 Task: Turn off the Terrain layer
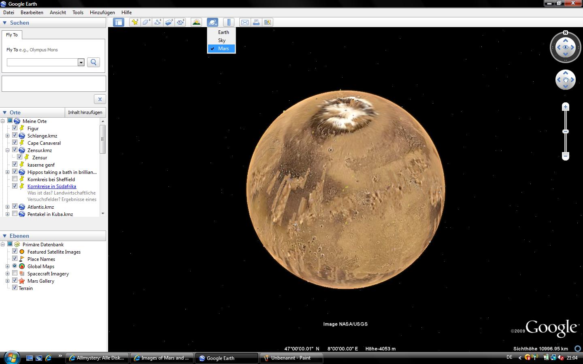[15, 288]
